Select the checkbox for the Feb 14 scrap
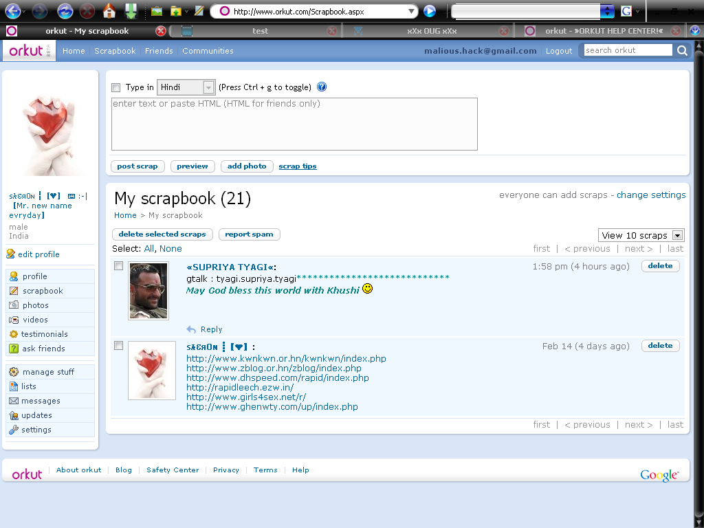The height and width of the screenshot is (528, 704). tap(118, 346)
